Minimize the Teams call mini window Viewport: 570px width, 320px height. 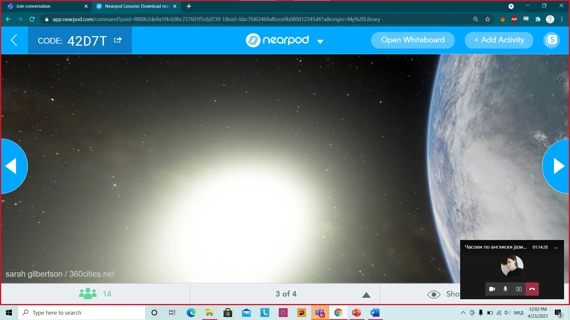pos(556,247)
